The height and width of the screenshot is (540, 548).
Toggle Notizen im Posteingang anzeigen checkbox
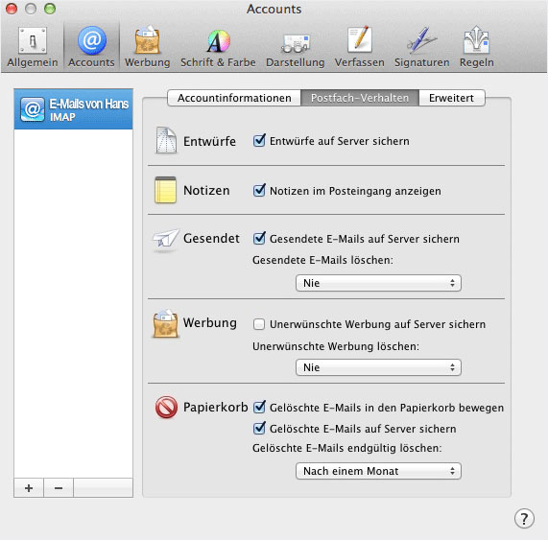259,191
